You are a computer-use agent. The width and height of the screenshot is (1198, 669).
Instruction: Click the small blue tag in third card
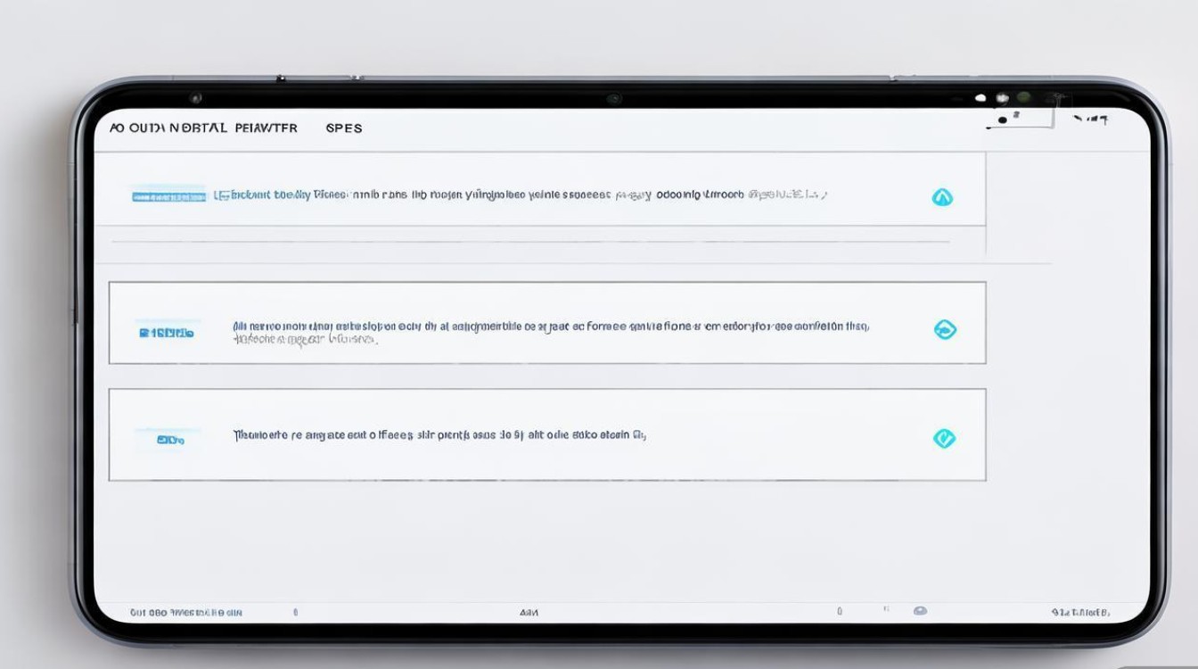[169, 440]
